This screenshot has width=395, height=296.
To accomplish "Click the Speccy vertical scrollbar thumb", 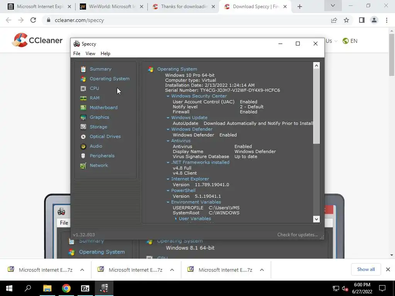I will point(316,106).
